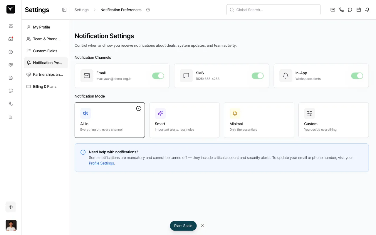
Task: Open the partnerships handshake icon in sidebar
Action: pos(11,65)
